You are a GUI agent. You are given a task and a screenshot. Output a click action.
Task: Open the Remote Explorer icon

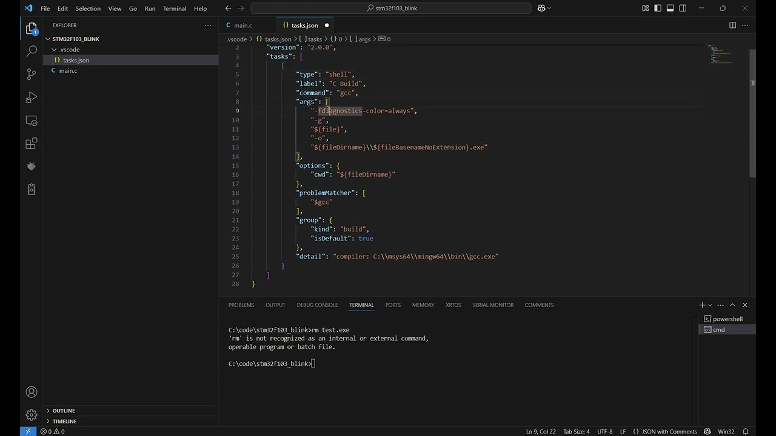[x=32, y=121]
